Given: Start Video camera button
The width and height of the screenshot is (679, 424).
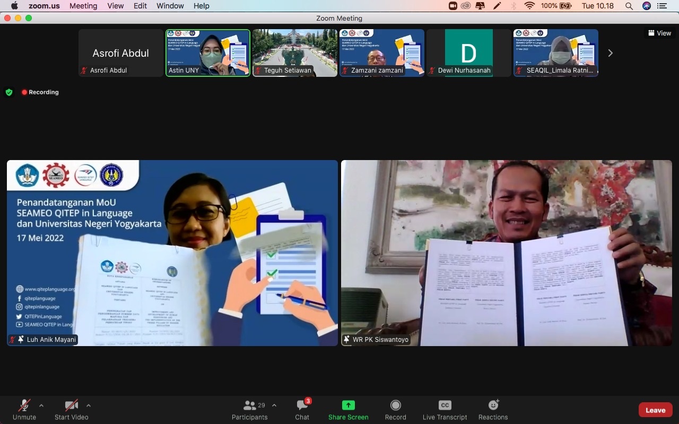Looking at the screenshot, I should click(72, 410).
